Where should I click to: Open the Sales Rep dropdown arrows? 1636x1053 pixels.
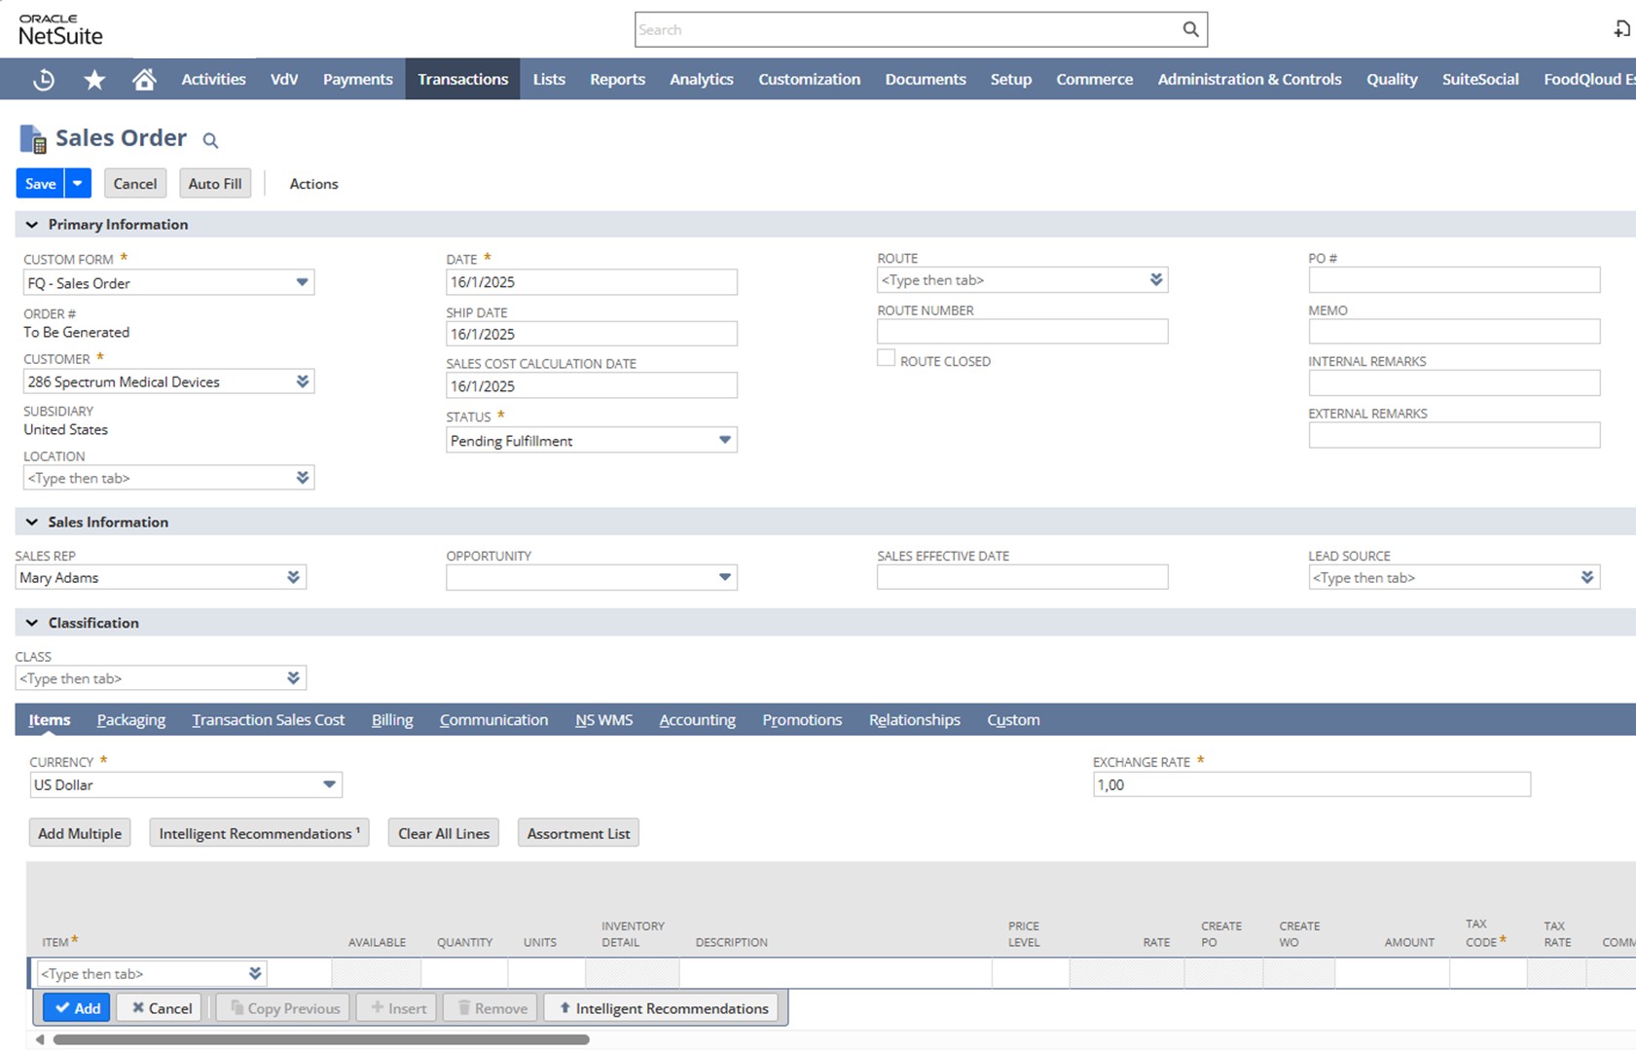[x=293, y=577]
